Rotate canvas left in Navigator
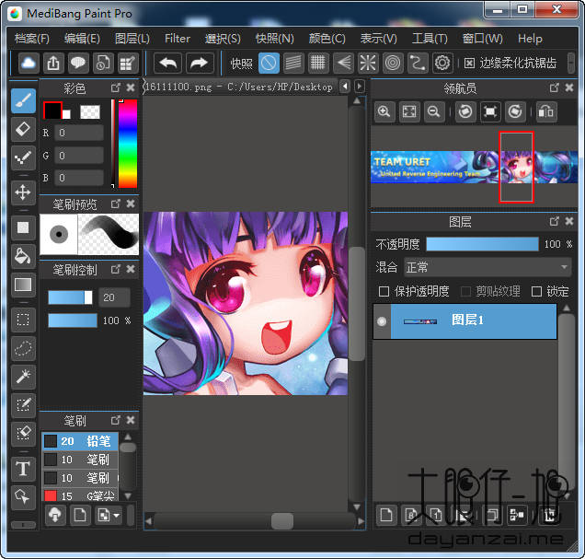This screenshot has height=559, width=585. 465,111
